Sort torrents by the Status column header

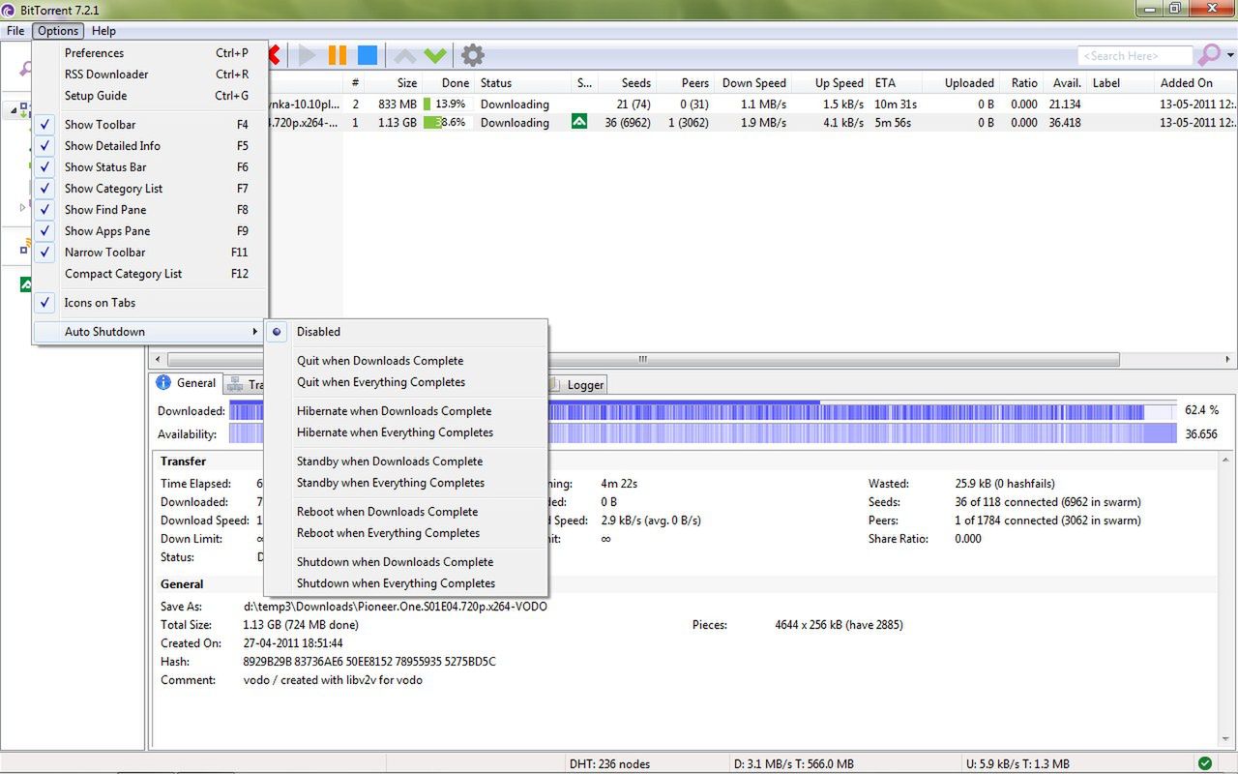click(522, 82)
